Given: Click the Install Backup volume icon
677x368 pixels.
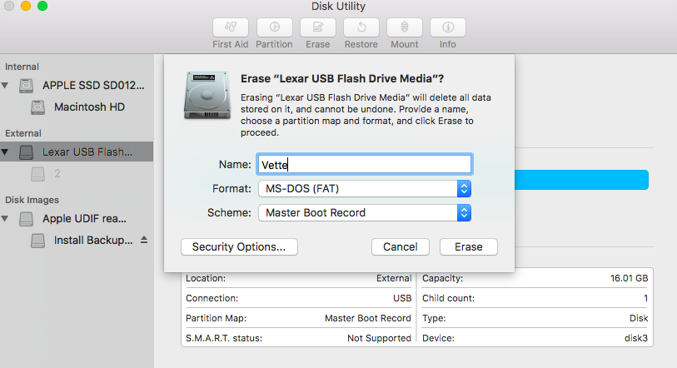Looking at the screenshot, I should click(x=38, y=241).
